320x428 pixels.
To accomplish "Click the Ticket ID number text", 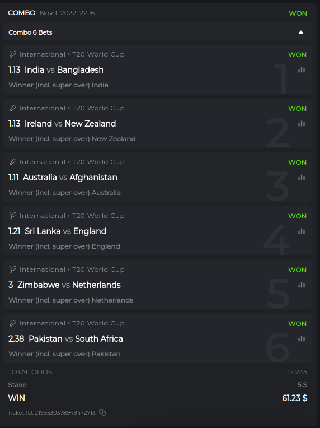I will click(x=65, y=412).
